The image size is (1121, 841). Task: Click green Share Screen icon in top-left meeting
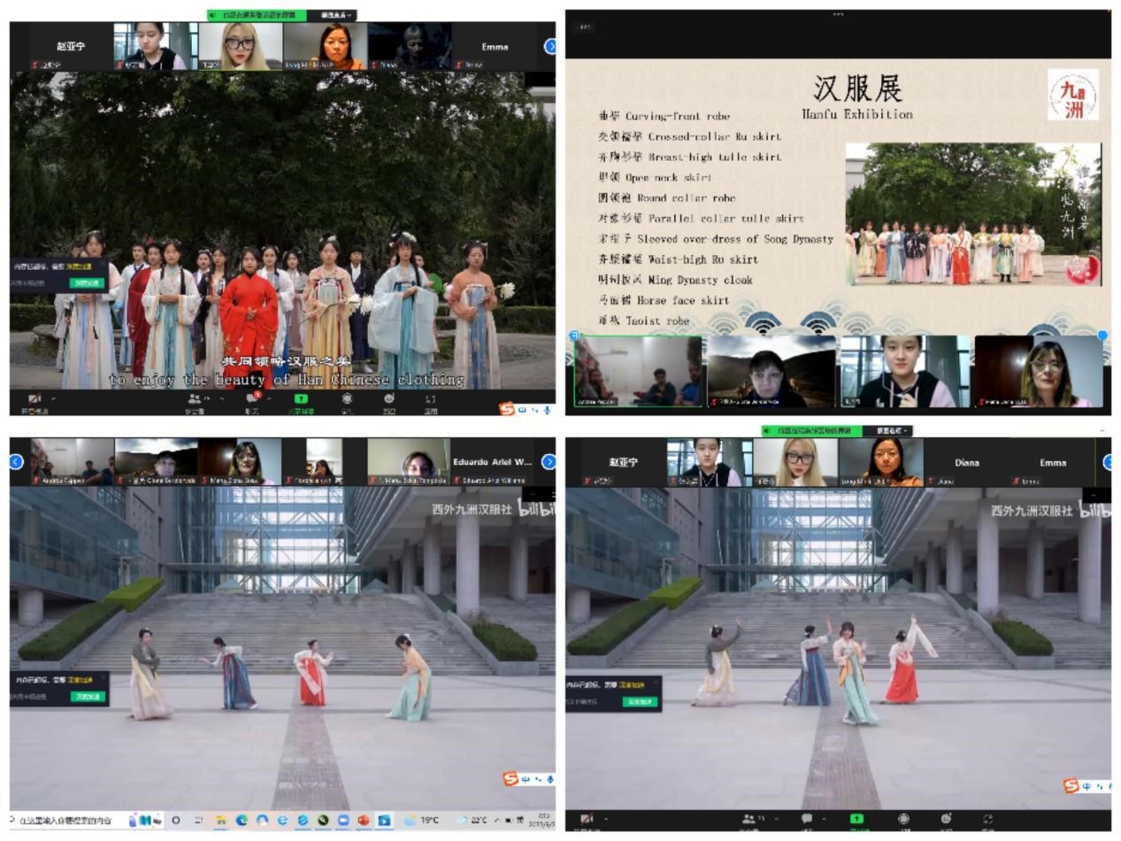tap(300, 400)
